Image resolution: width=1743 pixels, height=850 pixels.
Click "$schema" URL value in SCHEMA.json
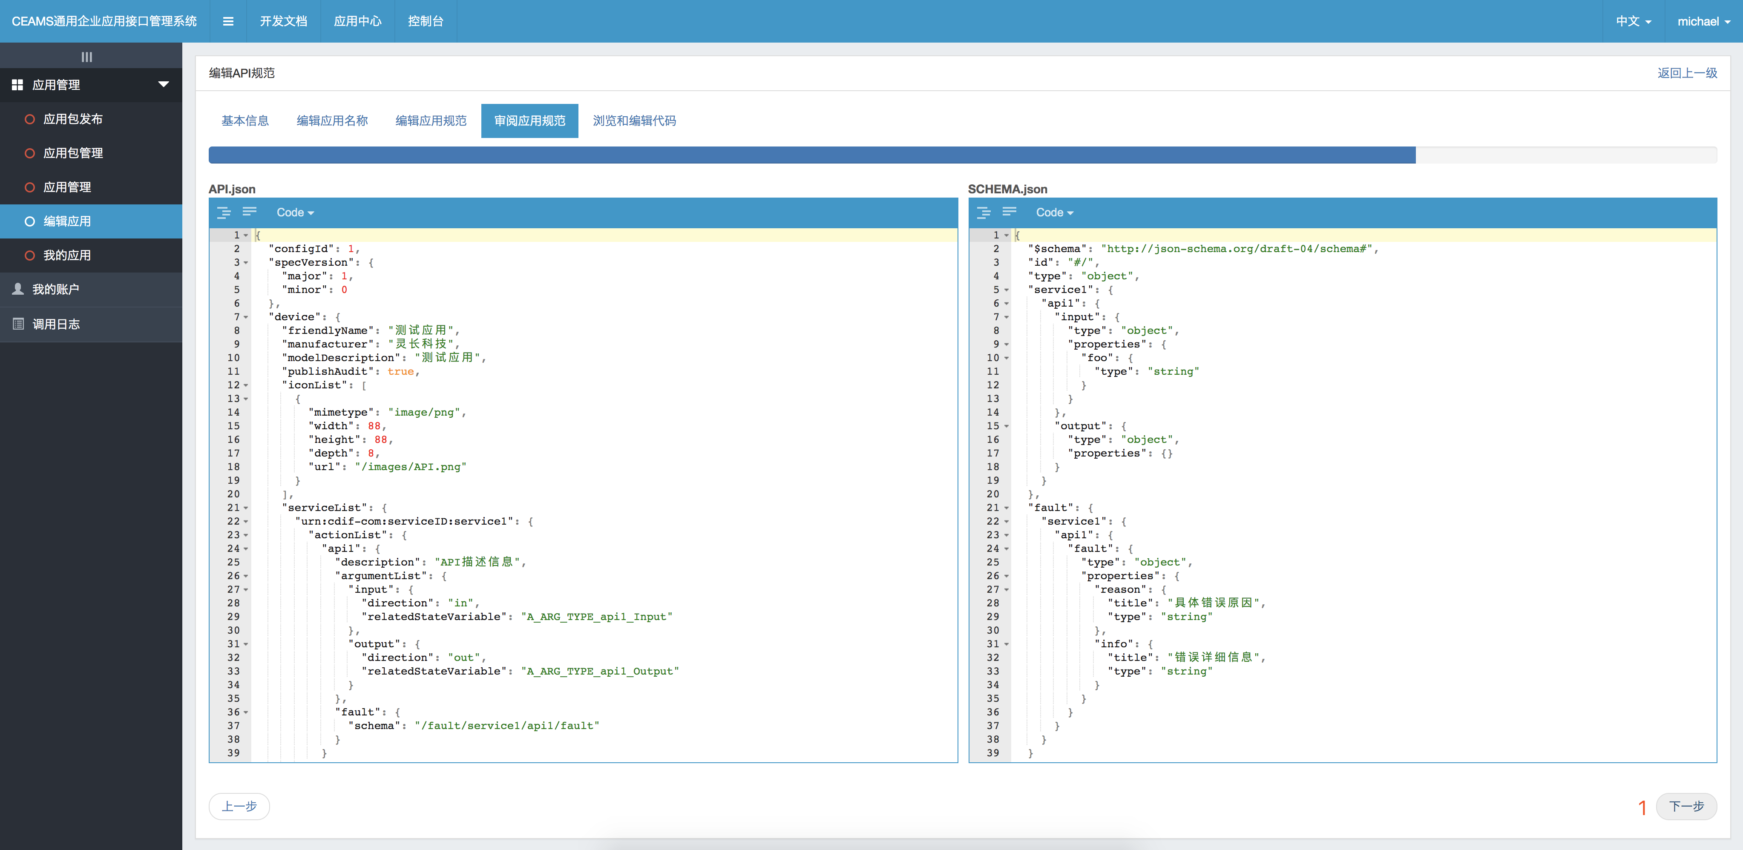[x=1237, y=250]
